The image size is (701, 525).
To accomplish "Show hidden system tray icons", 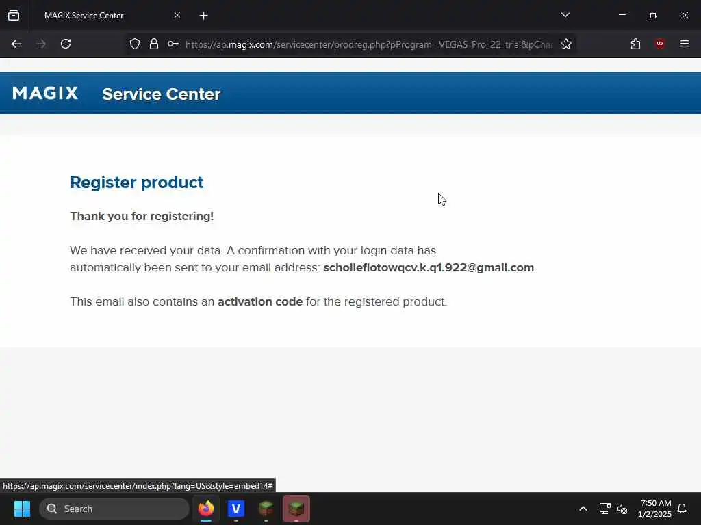I will click(583, 509).
